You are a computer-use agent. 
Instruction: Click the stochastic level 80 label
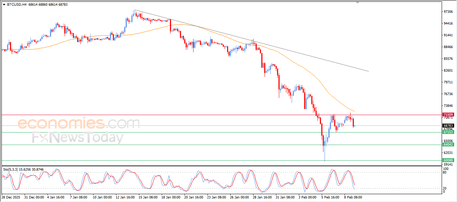point(445,172)
